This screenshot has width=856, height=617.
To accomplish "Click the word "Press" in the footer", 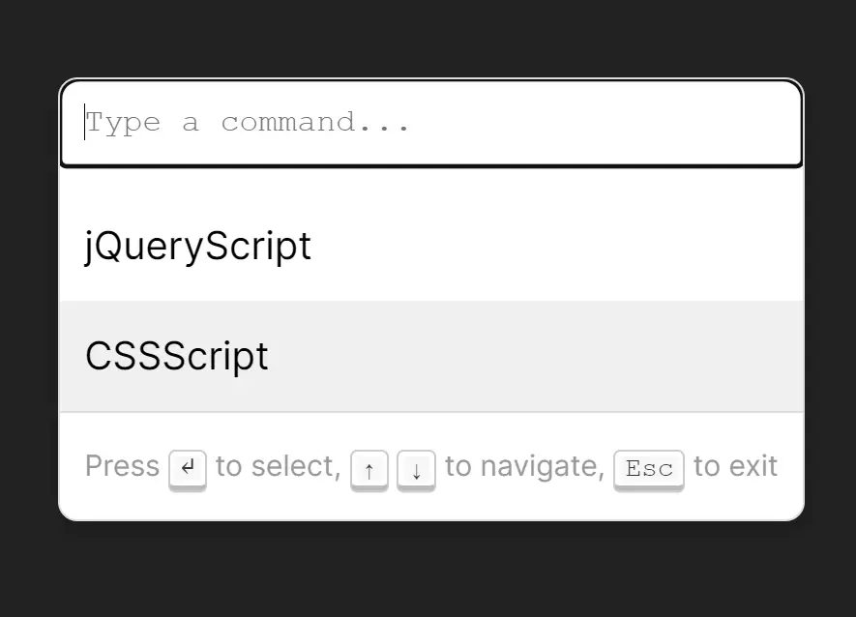I will click(122, 466).
